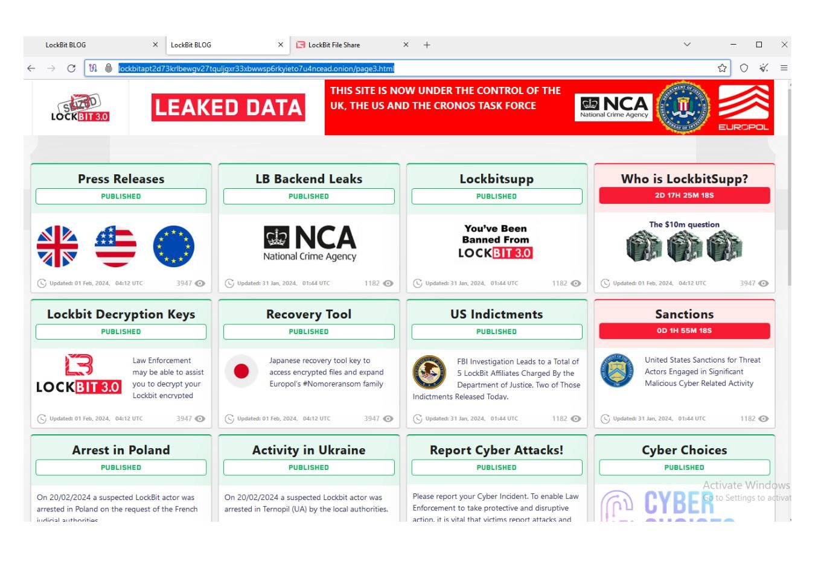This screenshot has width=815, height=573.
Task: Open the hamburger application menu
Action: (x=784, y=68)
